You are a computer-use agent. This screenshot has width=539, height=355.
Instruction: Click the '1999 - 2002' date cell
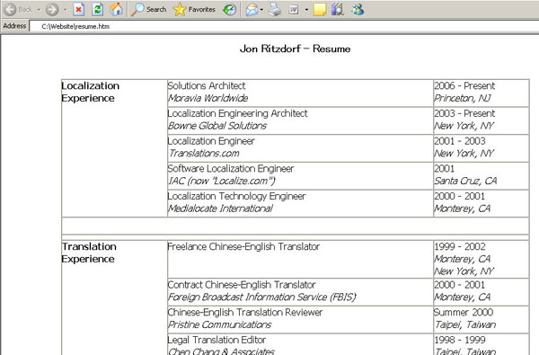click(x=459, y=246)
